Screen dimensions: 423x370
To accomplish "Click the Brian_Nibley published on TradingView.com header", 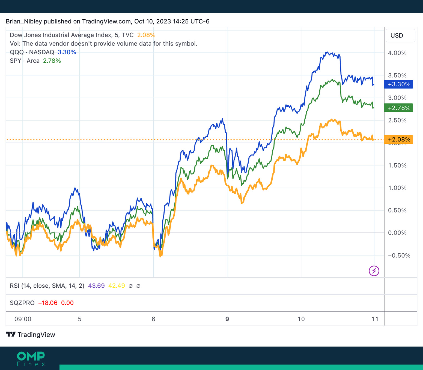I will pyautogui.click(x=108, y=21).
